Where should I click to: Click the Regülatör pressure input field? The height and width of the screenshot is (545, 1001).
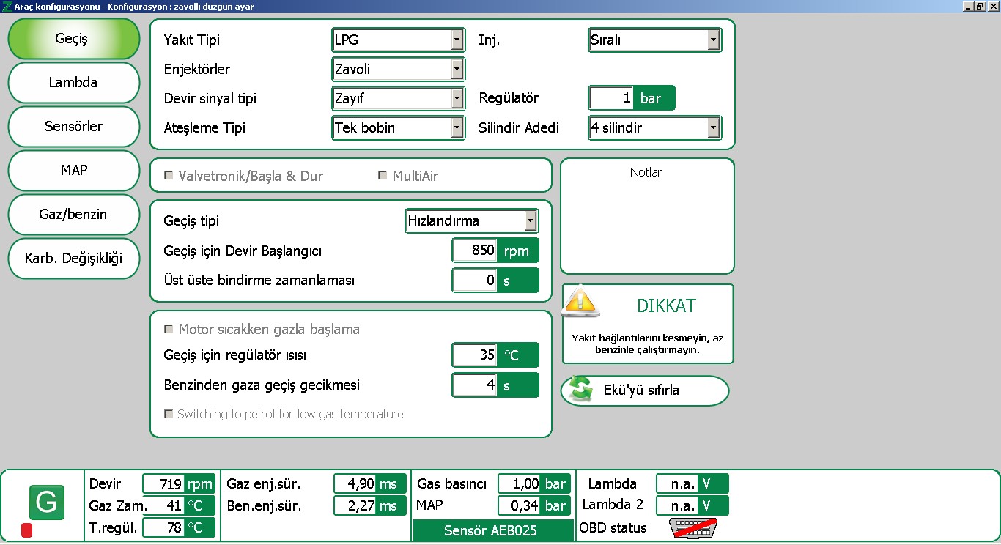click(612, 98)
